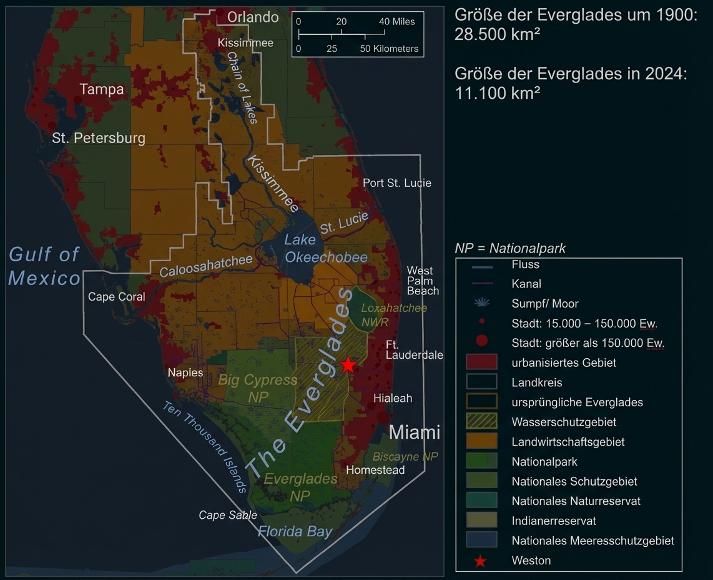Select the Fluss line symbol in legend
713x580 pixels.
coord(481,264)
